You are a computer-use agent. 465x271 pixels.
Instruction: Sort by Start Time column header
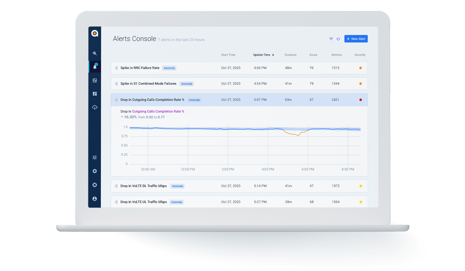(x=228, y=55)
